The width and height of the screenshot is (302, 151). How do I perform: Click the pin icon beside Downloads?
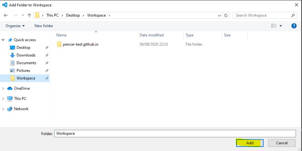point(47,55)
